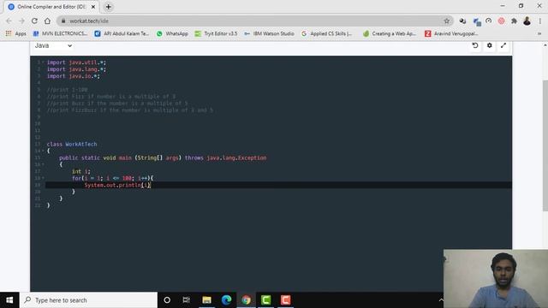The image size is (548, 308).
Task: Show hidden system tray icons
Action: (441, 300)
